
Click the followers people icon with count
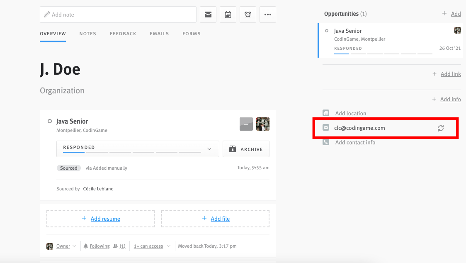click(x=115, y=246)
